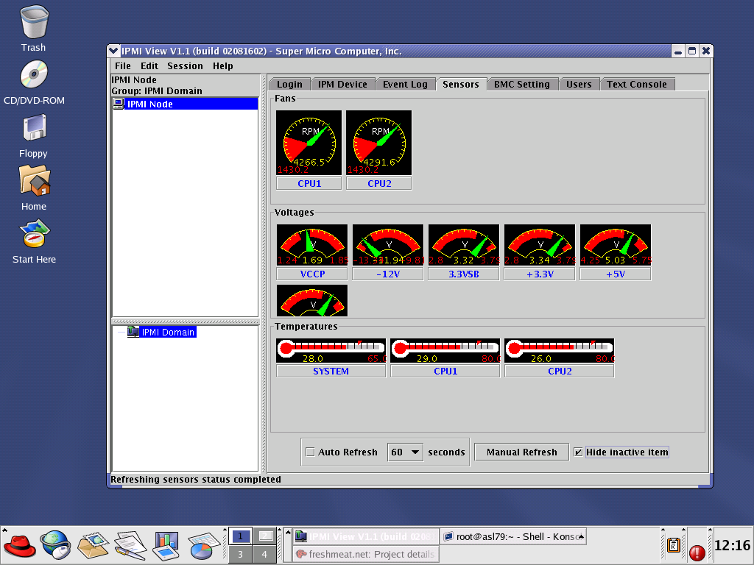This screenshot has width=754, height=565.
Task: Uncheck the Hide inactive item checkbox
Action: 578,452
